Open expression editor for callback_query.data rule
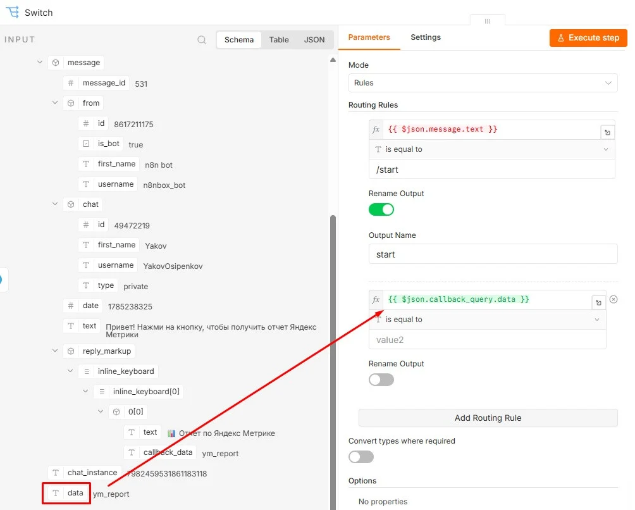Image resolution: width=635 pixels, height=510 pixels. [x=598, y=302]
